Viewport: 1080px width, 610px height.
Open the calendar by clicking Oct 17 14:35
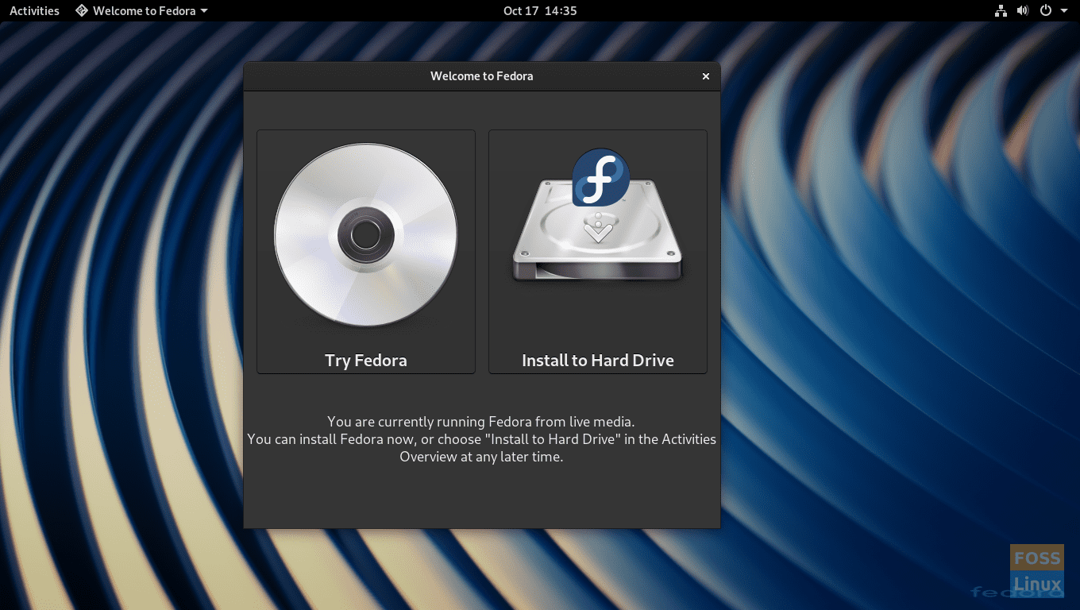coord(540,10)
